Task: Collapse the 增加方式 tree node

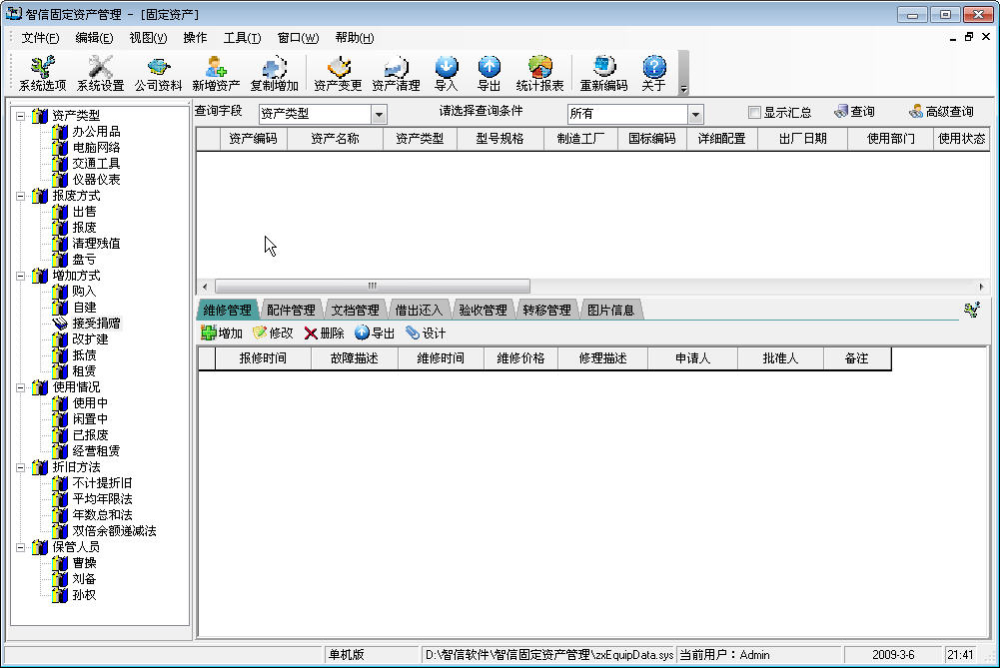Action: pyautogui.click(x=20, y=276)
